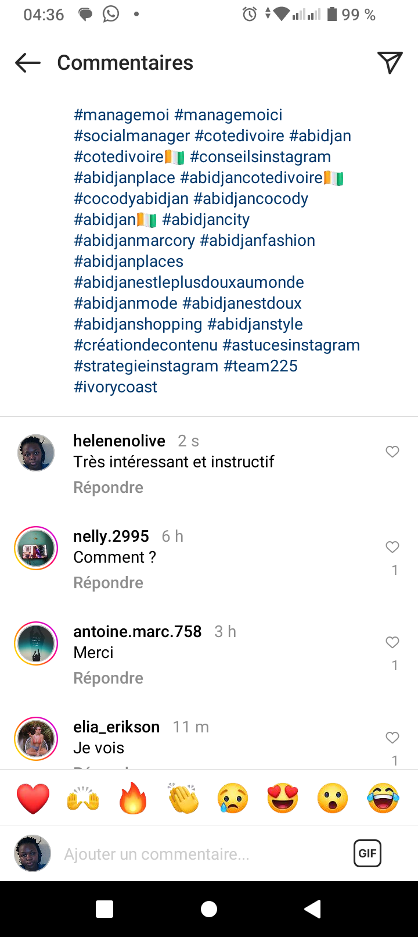Like nelly.2995's comment
The height and width of the screenshot is (937, 418).
(x=392, y=547)
